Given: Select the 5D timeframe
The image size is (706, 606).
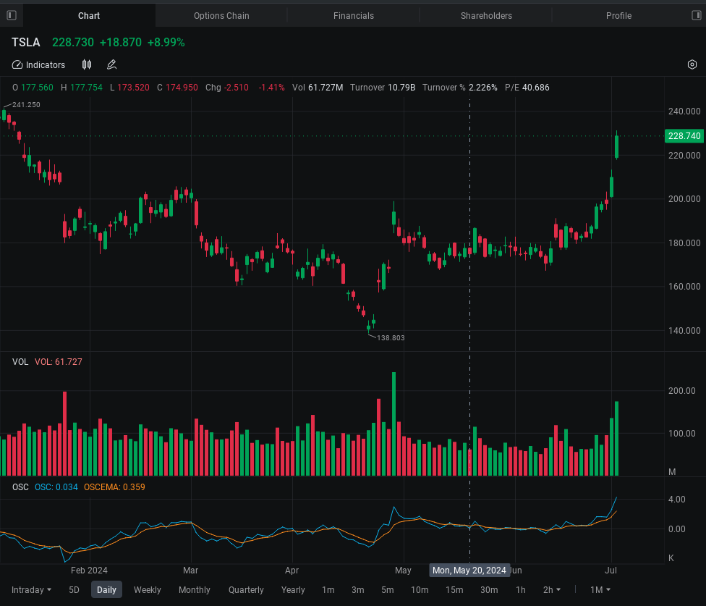Looking at the screenshot, I should [x=74, y=590].
